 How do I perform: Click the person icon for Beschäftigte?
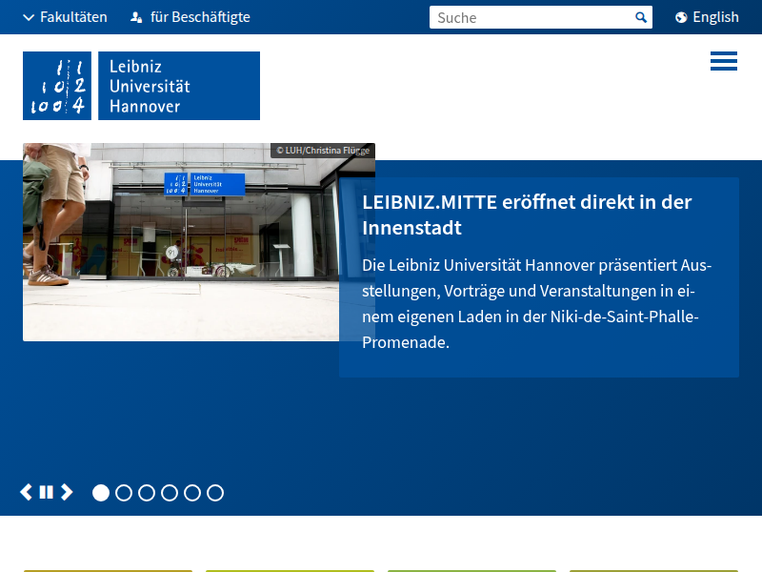coord(136,17)
